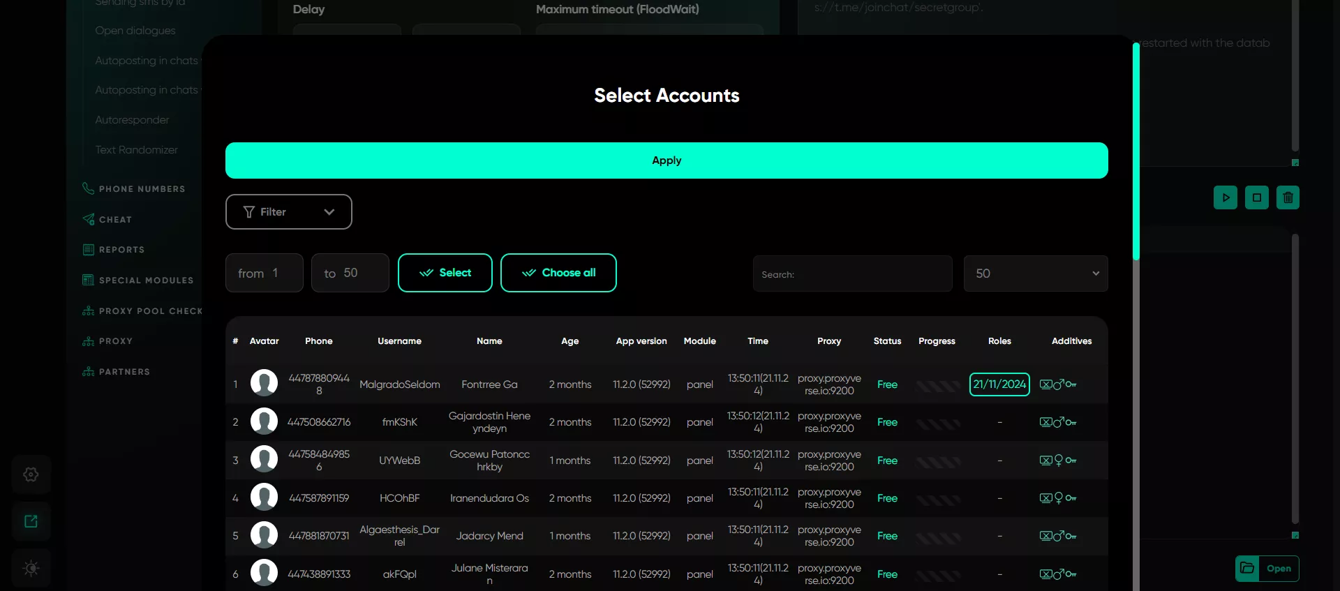The height and width of the screenshot is (591, 1340).
Task: Open the Reports sidebar menu
Action: pyautogui.click(x=114, y=250)
